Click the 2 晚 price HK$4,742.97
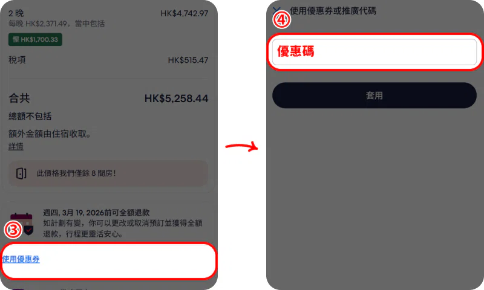The image size is (484, 290). (x=185, y=13)
